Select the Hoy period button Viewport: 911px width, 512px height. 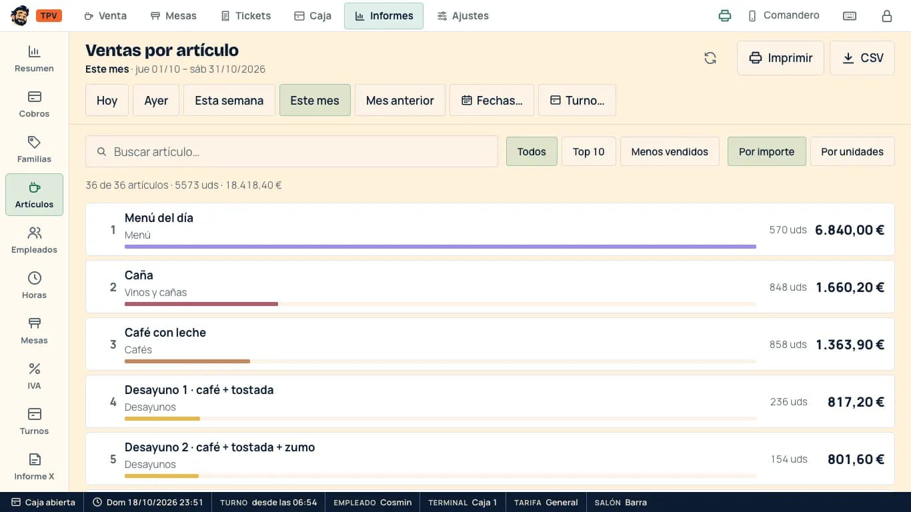click(107, 100)
